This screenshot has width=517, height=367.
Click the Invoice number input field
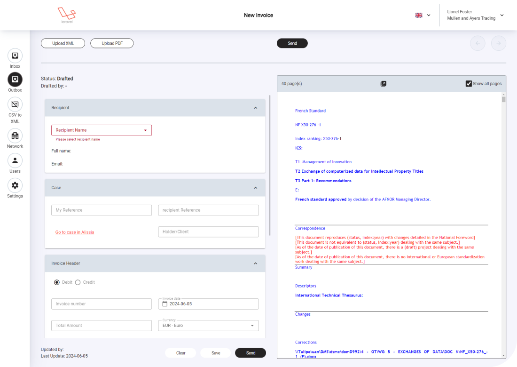click(x=102, y=304)
